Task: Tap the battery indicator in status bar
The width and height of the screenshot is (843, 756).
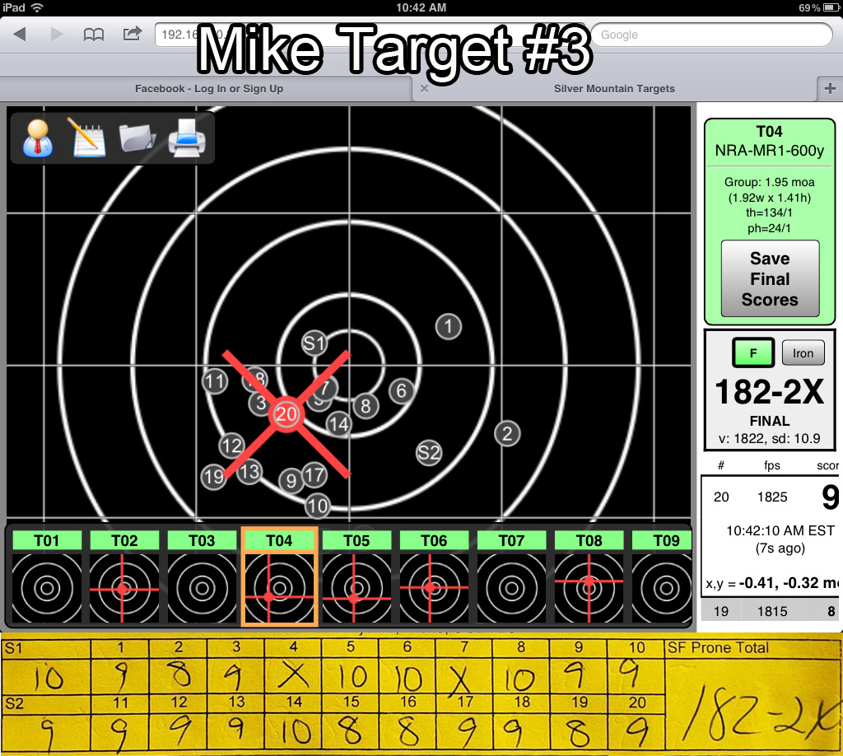Action: click(830, 7)
